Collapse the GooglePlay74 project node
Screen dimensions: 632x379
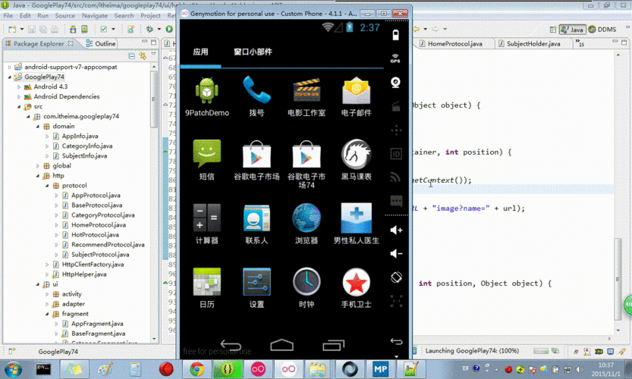pos(10,77)
